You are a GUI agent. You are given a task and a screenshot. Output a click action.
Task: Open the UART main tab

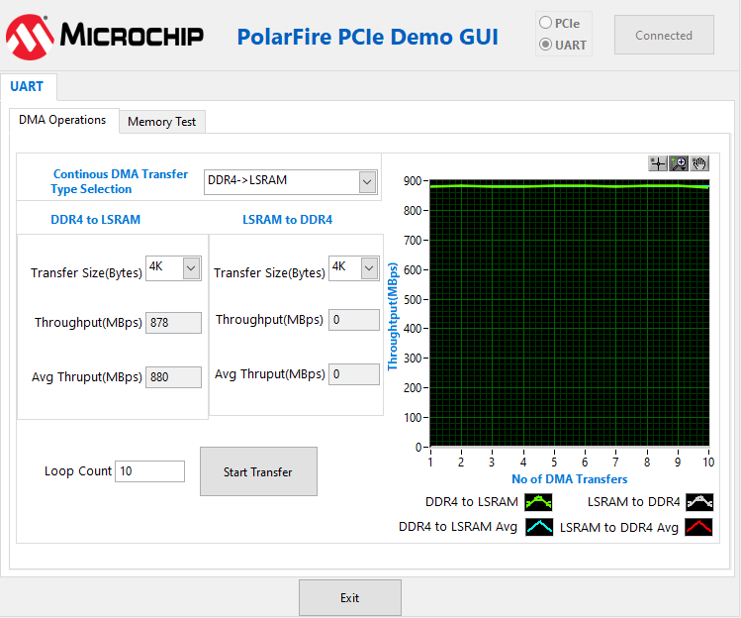tap(28, 86)
